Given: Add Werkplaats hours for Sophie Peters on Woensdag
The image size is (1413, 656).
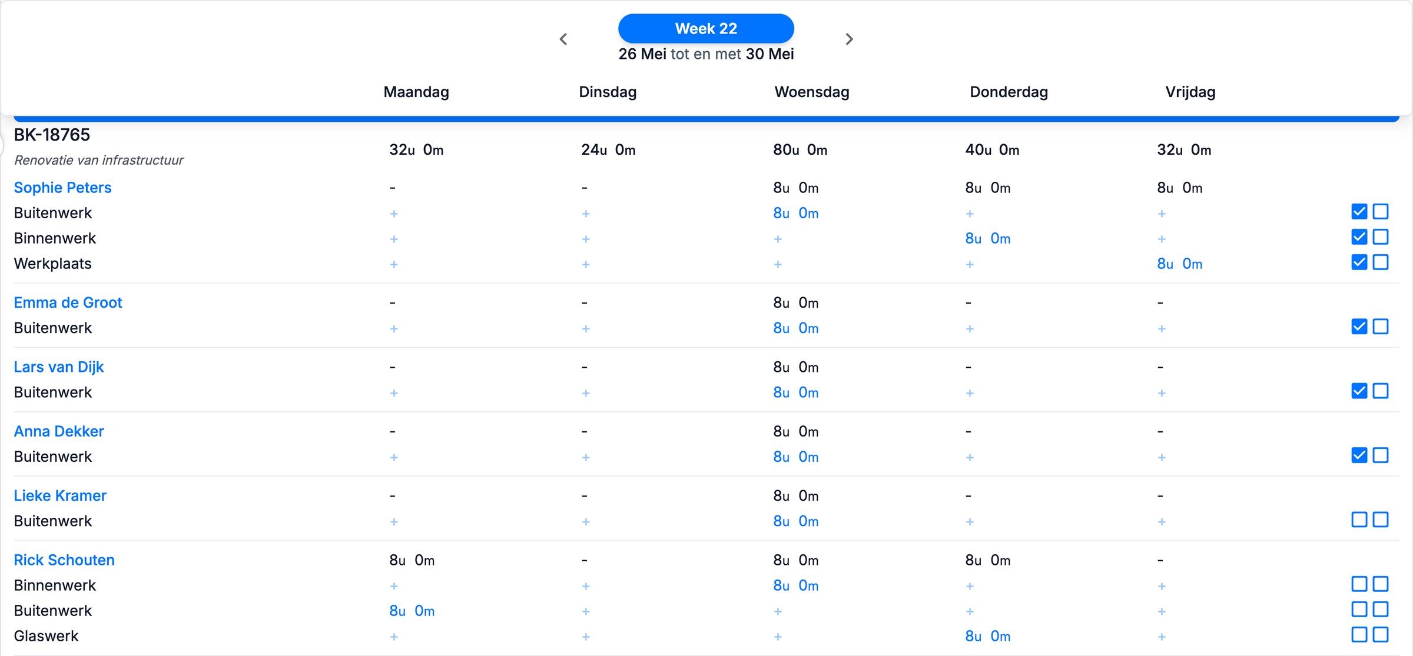Looking at the screenshot, I should click(778, 264).
